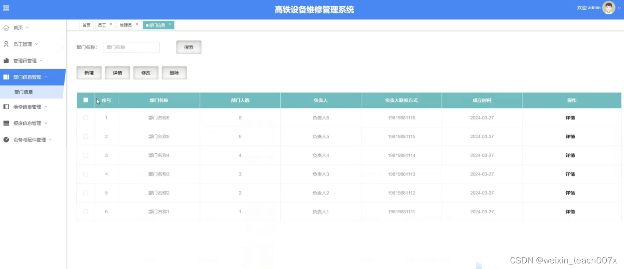Screen dimensions: 624x269
Task: Click phone number 19819881116
Action: 401,118
